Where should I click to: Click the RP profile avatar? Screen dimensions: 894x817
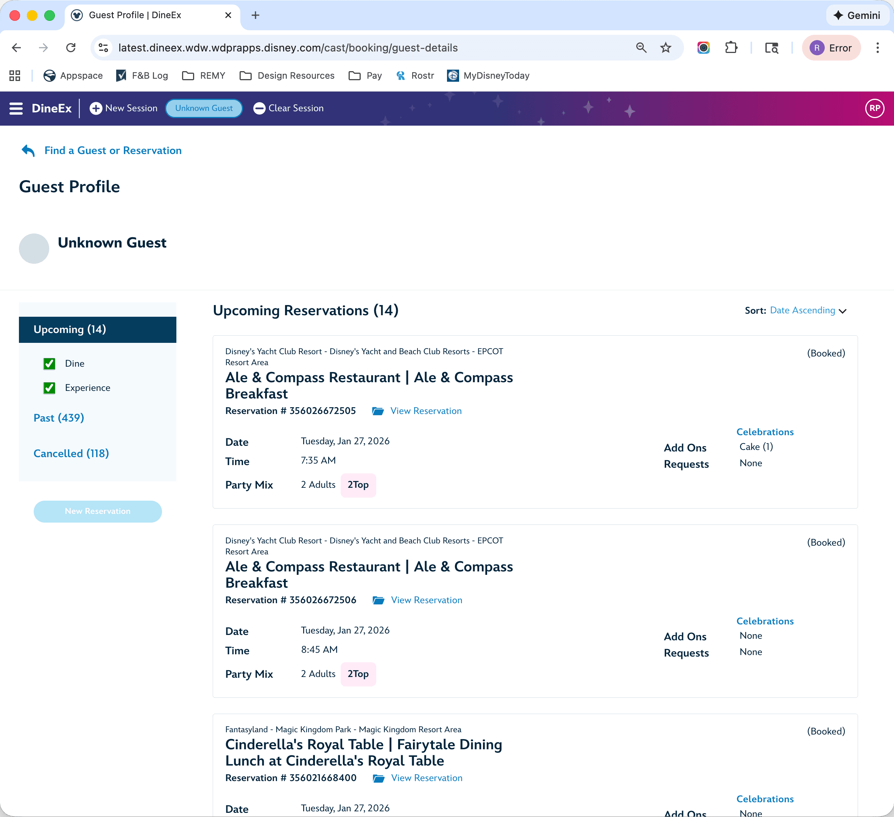click(x=874, y=108)
